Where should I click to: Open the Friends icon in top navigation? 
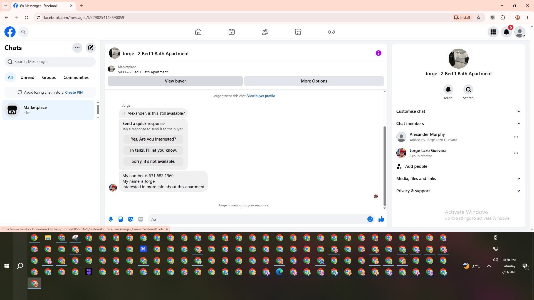[265, 32]
